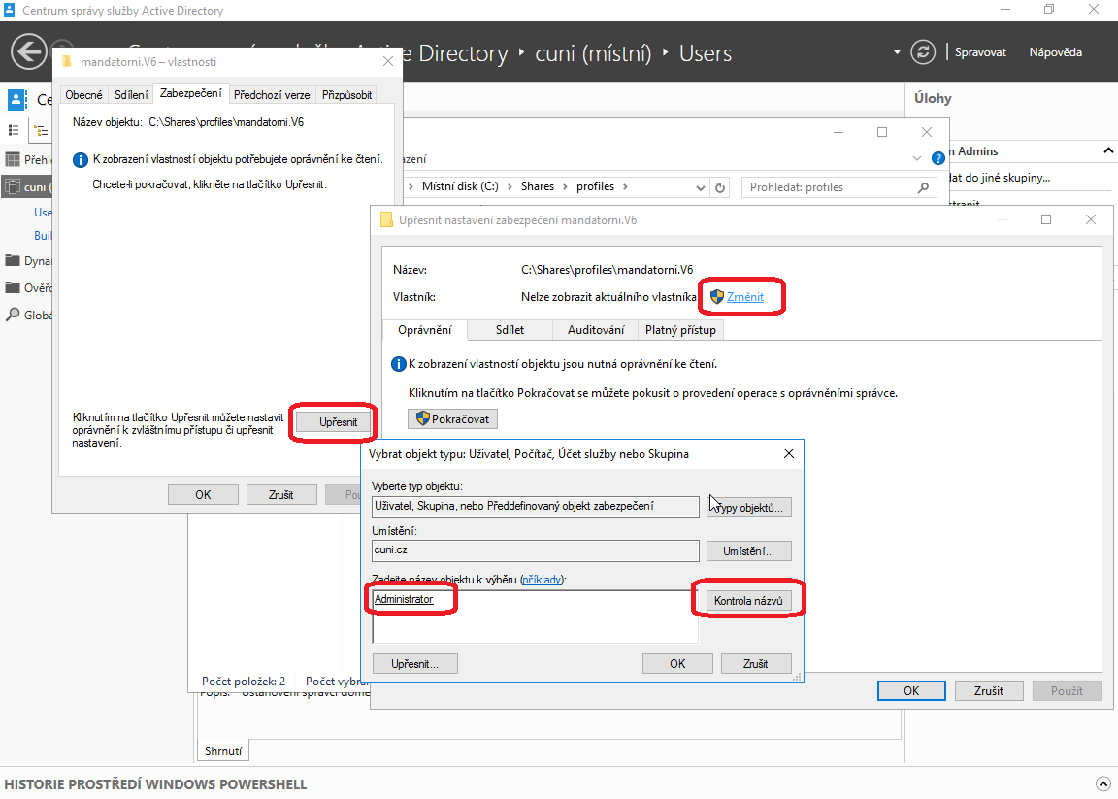Open the Auditování tab
The width and height of the screenshot is (1118, 799).
(x=595, y=330)
